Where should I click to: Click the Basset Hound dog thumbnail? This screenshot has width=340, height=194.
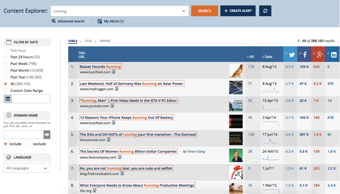point(236,71)
